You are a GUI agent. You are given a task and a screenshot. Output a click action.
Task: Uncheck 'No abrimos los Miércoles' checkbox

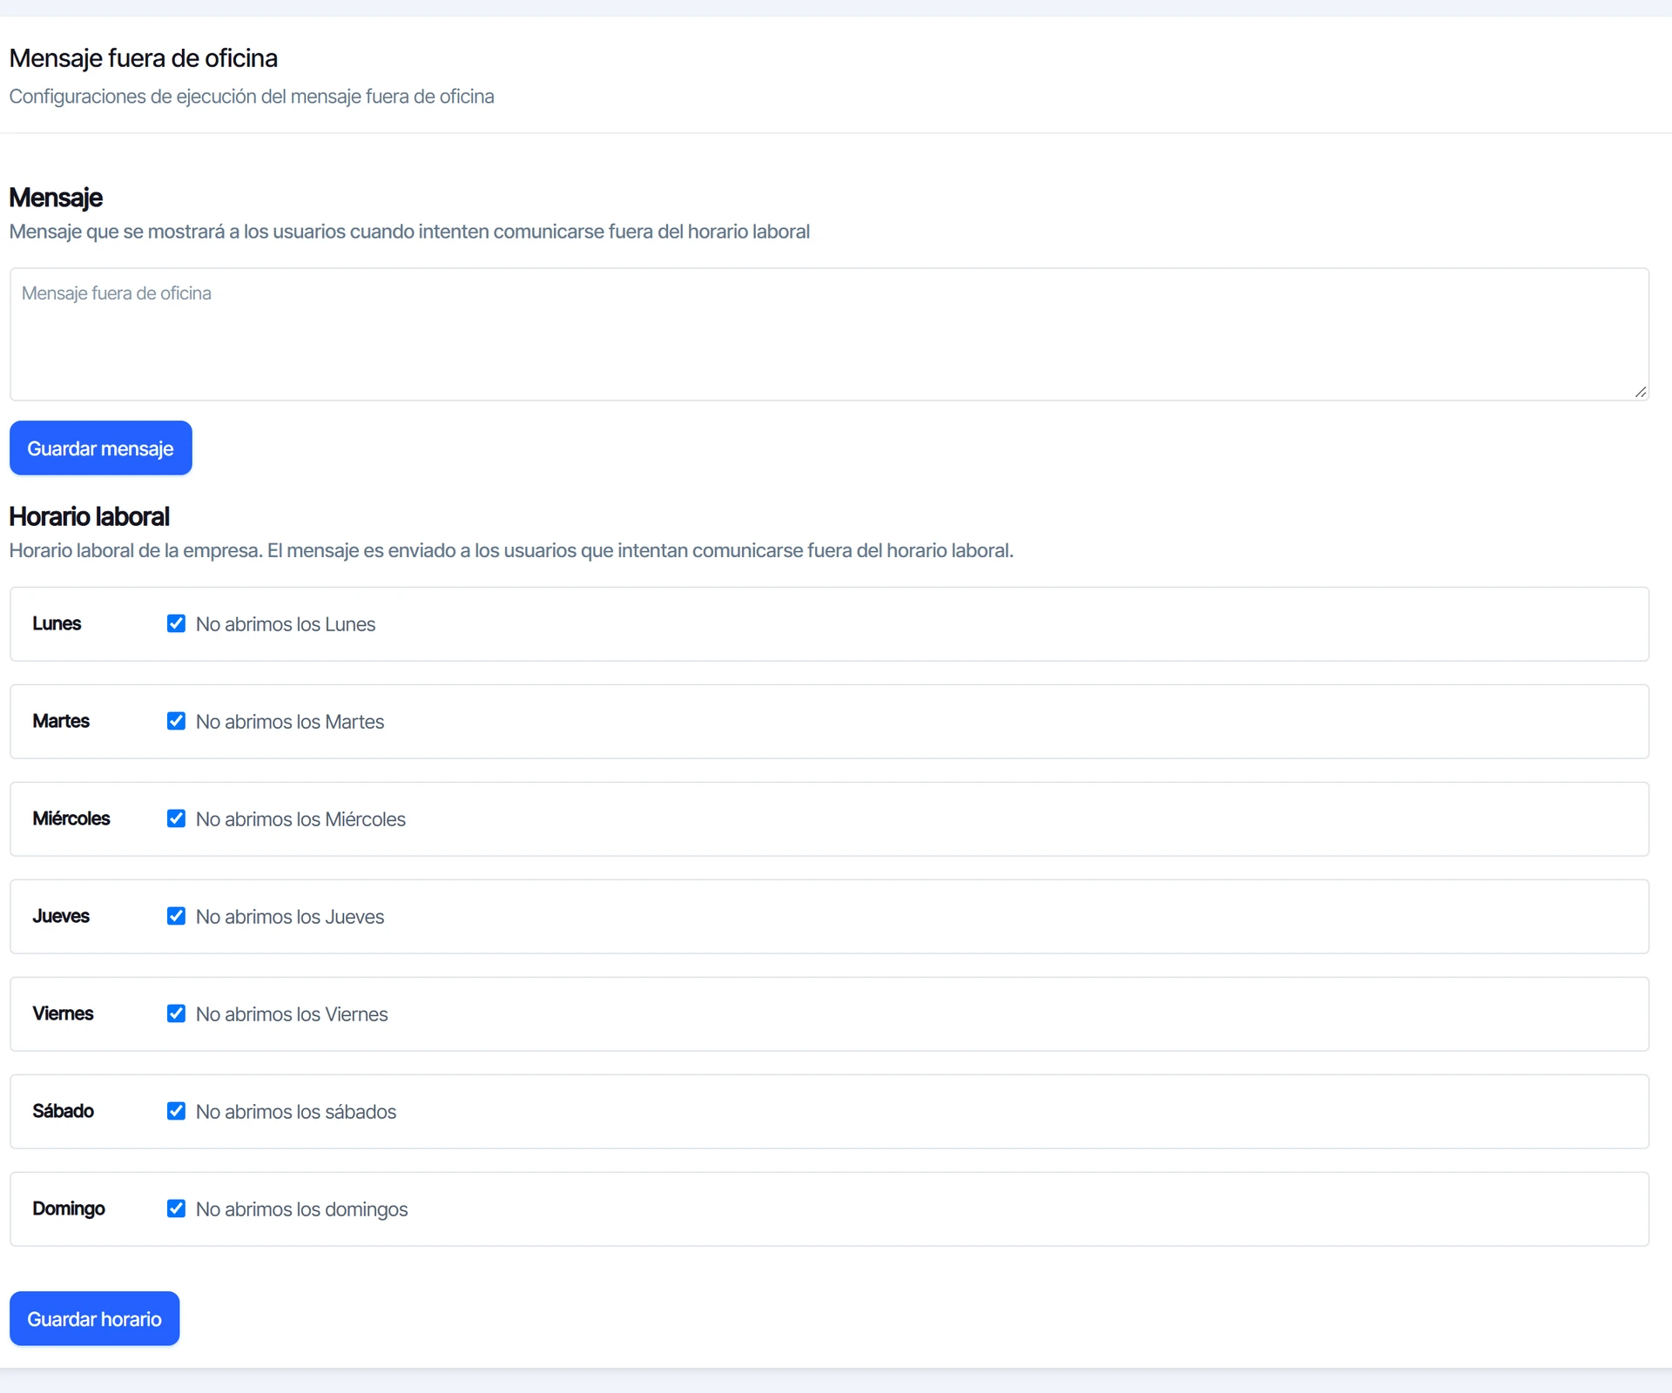coord(176,818)
